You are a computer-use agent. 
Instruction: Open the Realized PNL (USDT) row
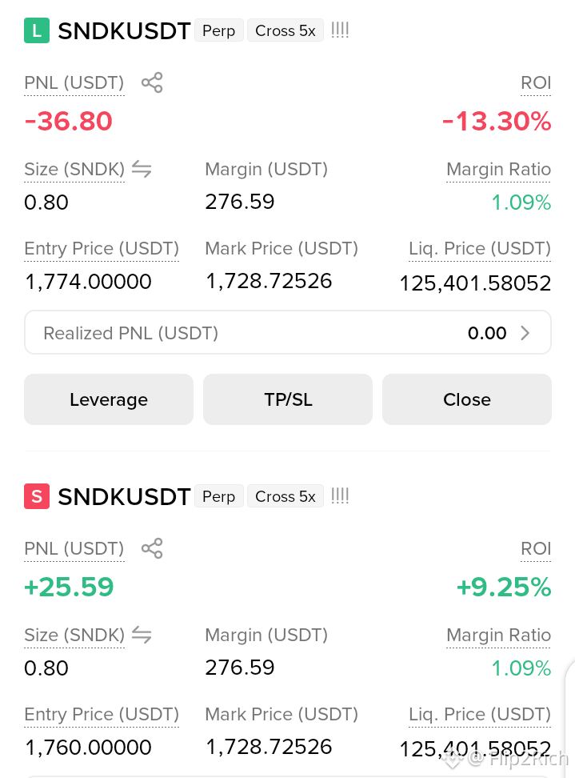click(x=288, y=332)
